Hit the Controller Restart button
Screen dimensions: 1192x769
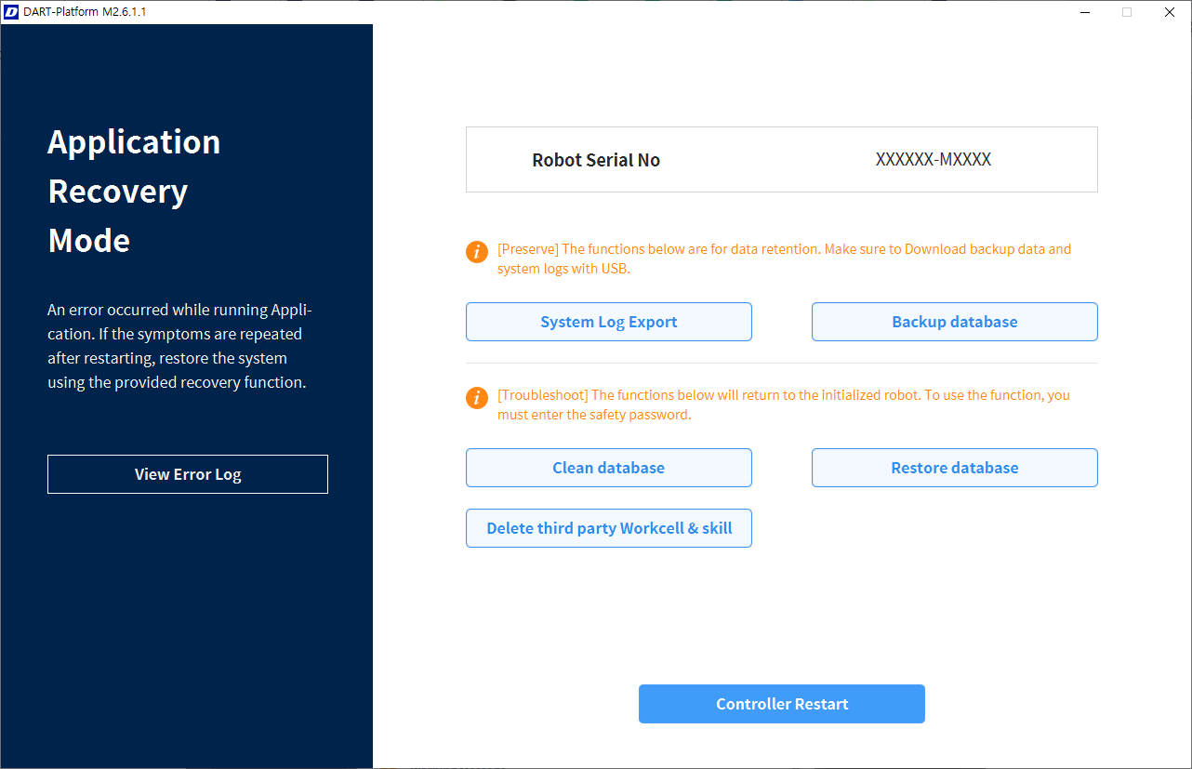[x=781, y=704]
